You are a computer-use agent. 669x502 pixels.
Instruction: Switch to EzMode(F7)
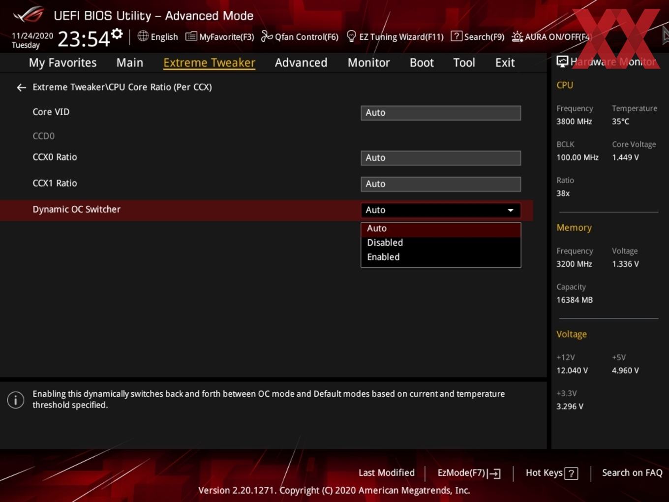tap(469, 473)
